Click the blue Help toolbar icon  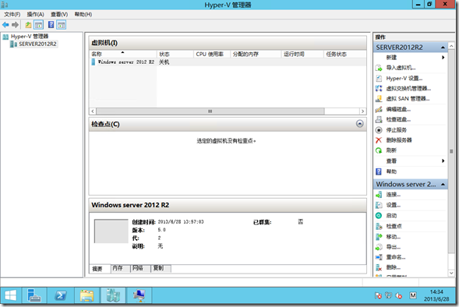click(x=51, y=25)
